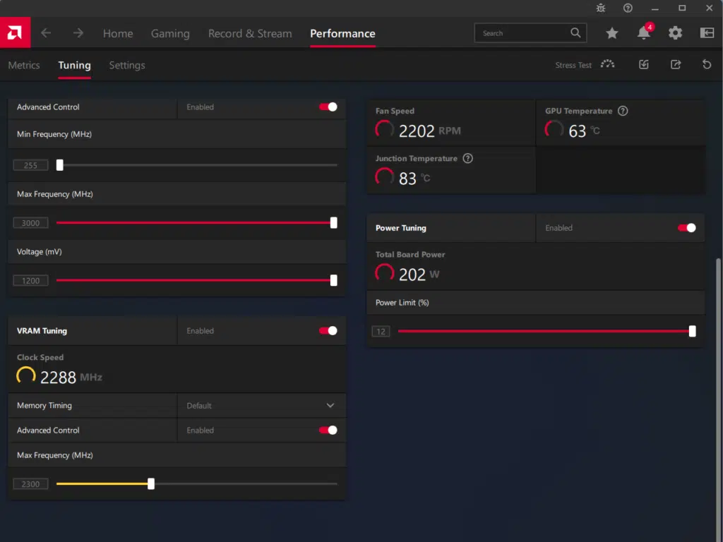Click the Stress Test gauge icon
The height and width of the screenshot is (542, 723).
[607, 64]
